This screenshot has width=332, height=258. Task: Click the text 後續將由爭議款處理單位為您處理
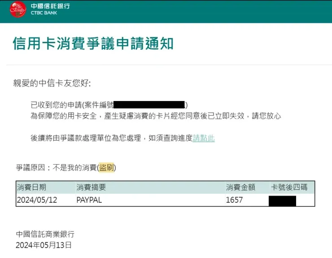pos(86,138)
